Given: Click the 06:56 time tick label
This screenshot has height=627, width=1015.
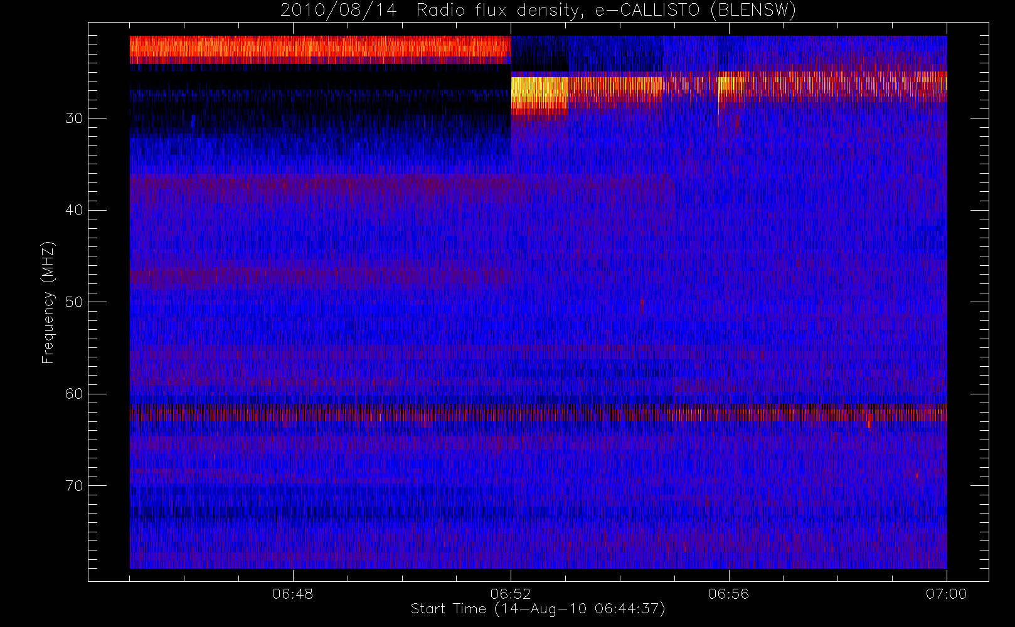Looking at the screenshot, I should 728,594.
